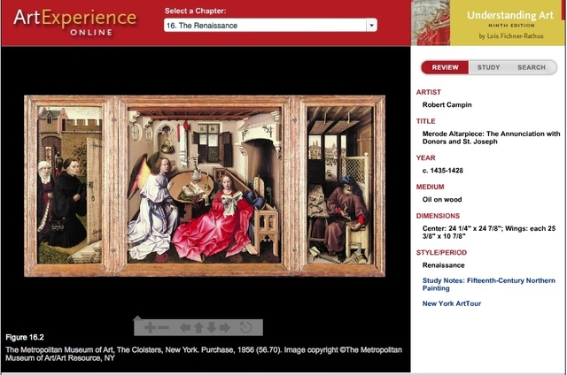Click the year value 'c. 1435-1428'
The width and height of the screenshot is (567, 375).
(443, 171)
